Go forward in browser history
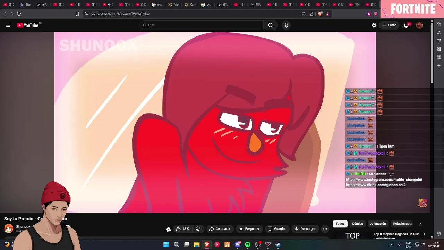This screenshot has height=250, width=444. pyautogui.click(x=12, y=14)
